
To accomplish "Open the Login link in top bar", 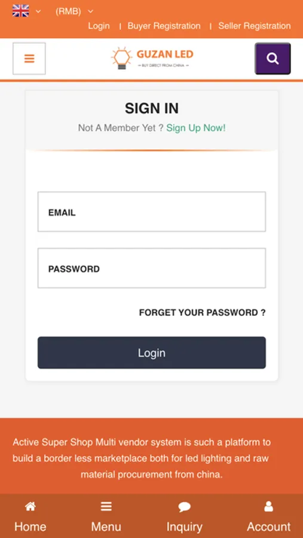I will 99,26.
